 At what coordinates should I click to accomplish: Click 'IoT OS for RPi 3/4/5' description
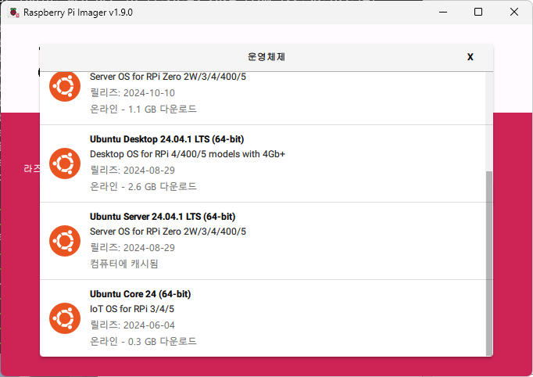tap(132, 309)
